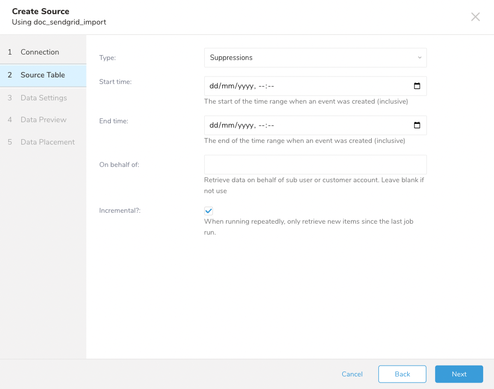This screenshot has width=494, height=389.
Task: Open the End time calendar picker
Action: click(x=417, y=125)
